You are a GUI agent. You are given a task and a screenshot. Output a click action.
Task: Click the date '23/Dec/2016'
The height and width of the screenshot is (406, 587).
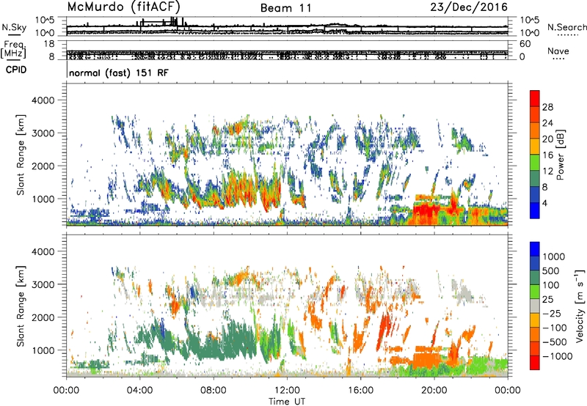[x=469, y=7]
